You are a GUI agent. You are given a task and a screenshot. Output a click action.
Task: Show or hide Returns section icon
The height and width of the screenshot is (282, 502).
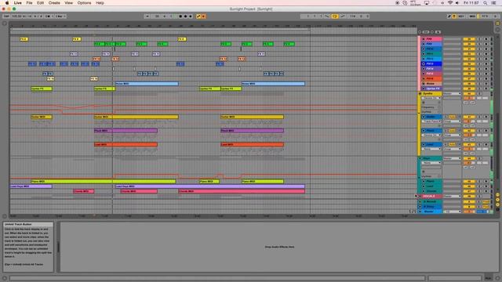point(497,200)
